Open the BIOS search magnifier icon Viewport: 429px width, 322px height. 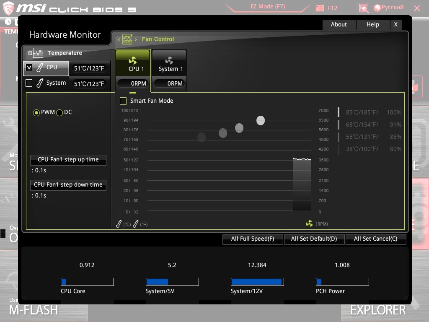[364, 8]
